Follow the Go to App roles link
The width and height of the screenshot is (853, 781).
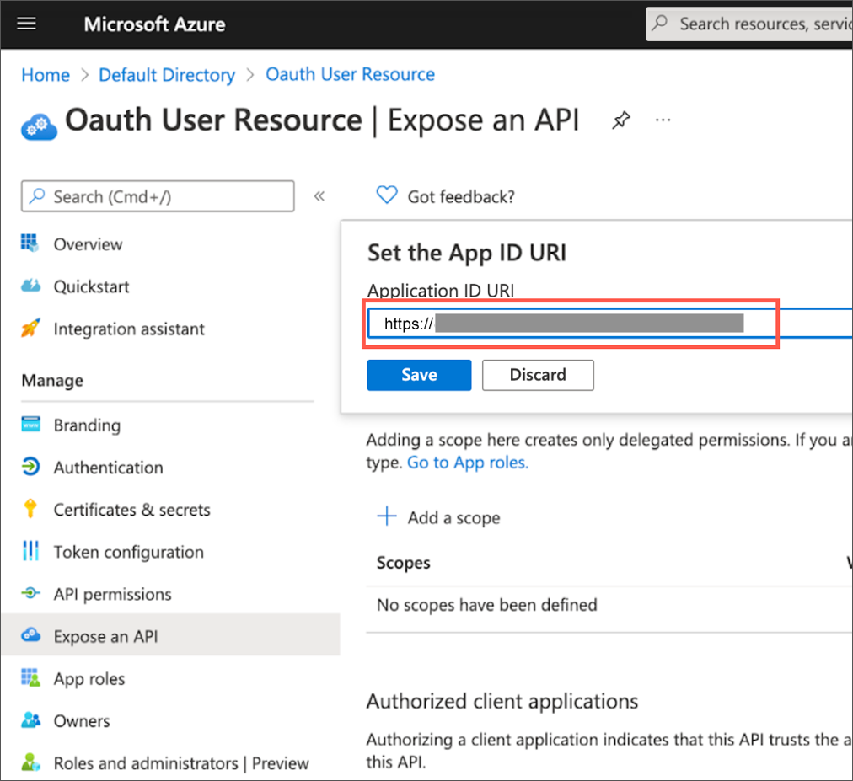(x=467, y=463)
